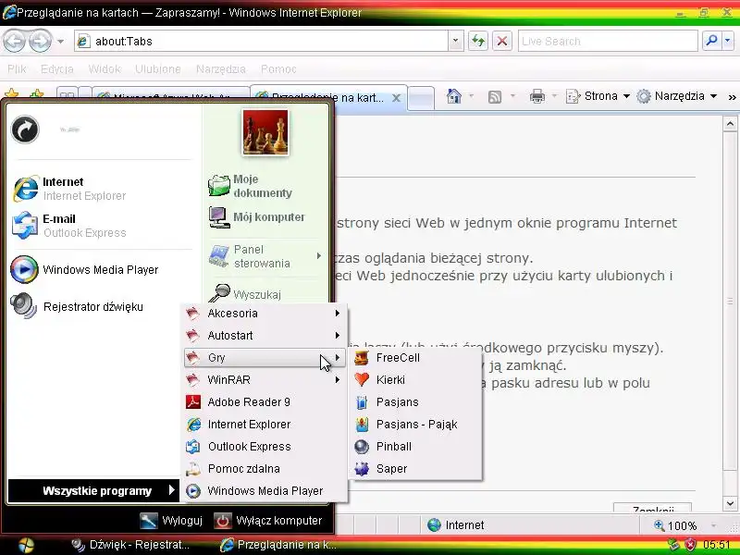Select the Gry programs folder
The height and width of the screenshot is (555, 740).
[265, 358]
